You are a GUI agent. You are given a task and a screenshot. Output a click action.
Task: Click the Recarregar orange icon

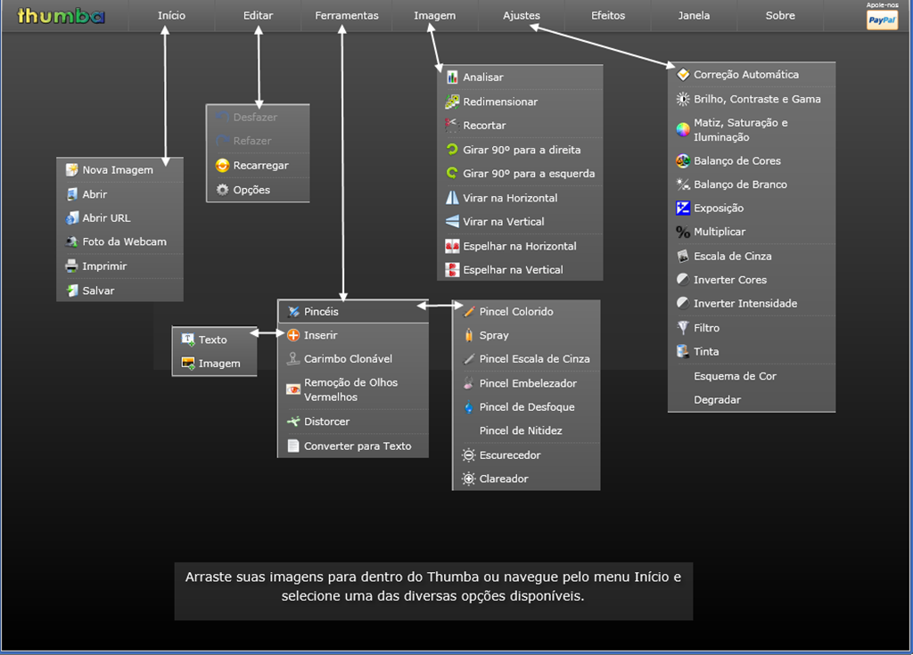[x=222, y=166]
